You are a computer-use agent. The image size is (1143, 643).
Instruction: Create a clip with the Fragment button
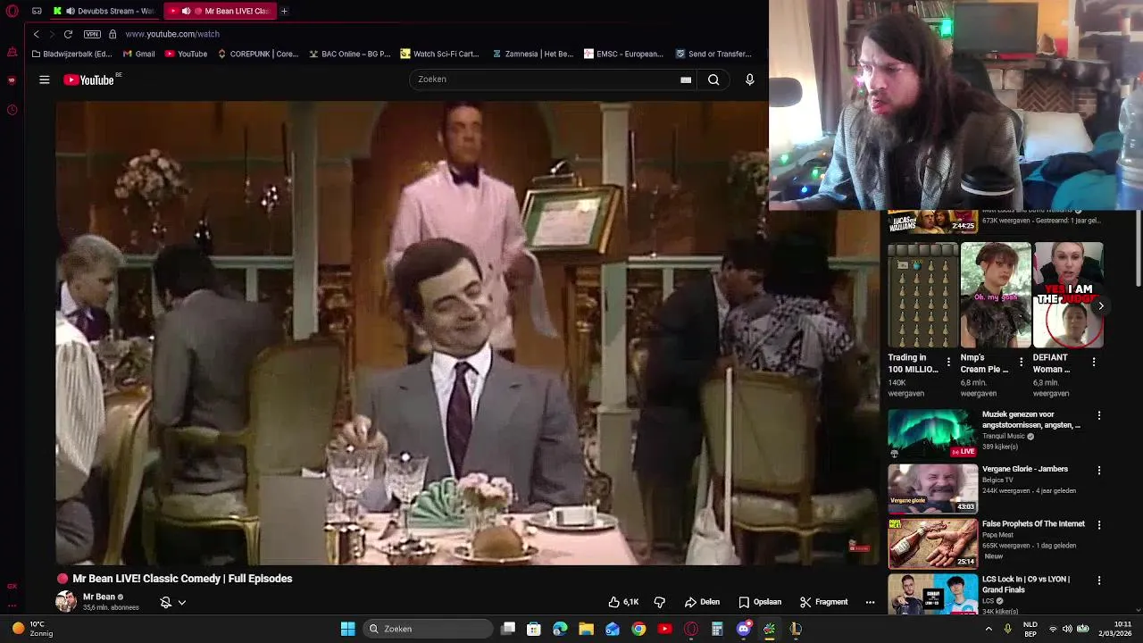[x=823, y=602]
